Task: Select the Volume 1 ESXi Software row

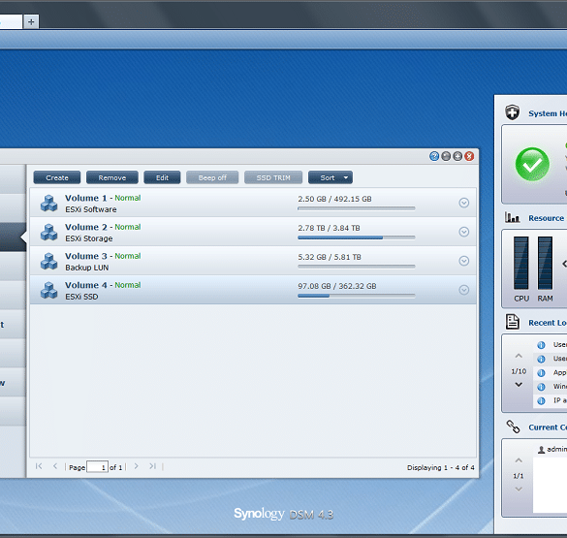Action: 253,203
